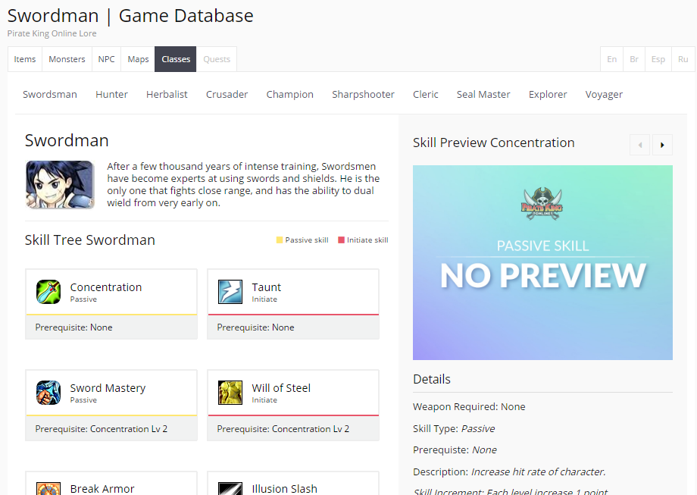Open the Crusader class page
The height and width of the screenshot is (495, 697).
[227, 94]
